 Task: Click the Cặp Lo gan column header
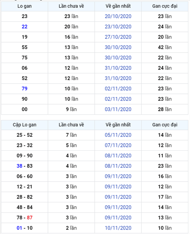[x=25, y=125]
